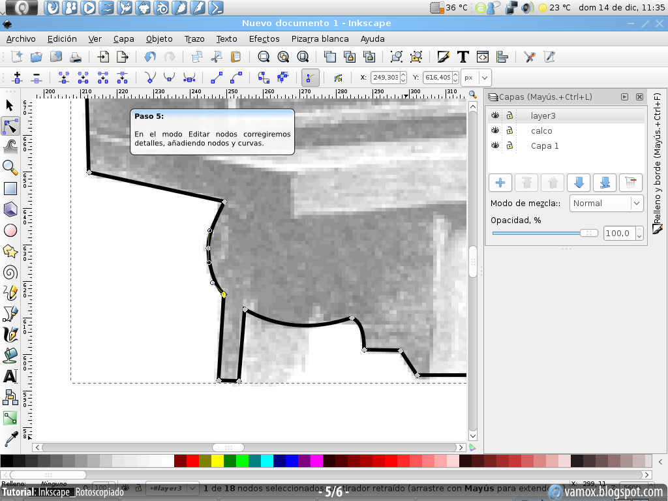Pick the Dropper color tool
Image resolution: width=668 pixels, height=501 pixels.
click(10, 439)
